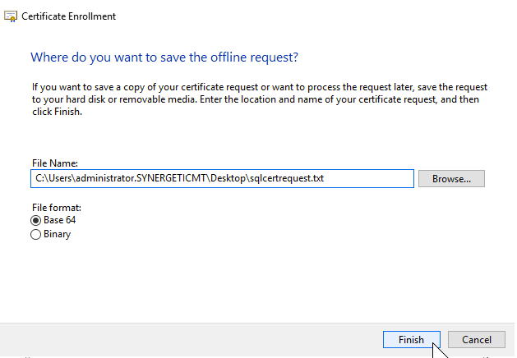The height and width of the screenshot is (358, 517).
Task: Click the 'File Name:' label
Action: click(x=55, y=163)
